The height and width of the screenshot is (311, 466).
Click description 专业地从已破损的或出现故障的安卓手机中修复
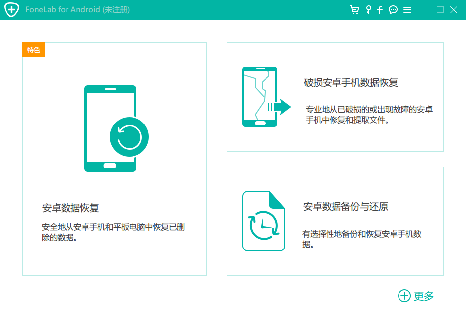coord(369,115)
